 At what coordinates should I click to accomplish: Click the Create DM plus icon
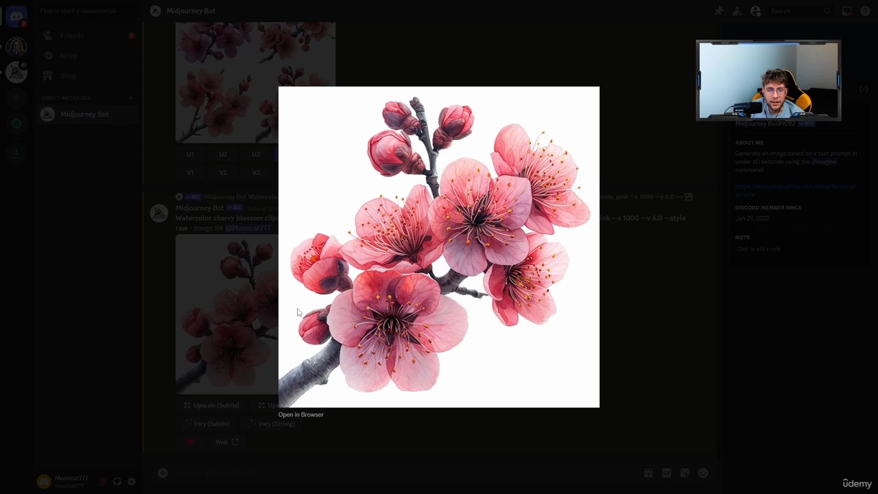[x=130, y=98]
